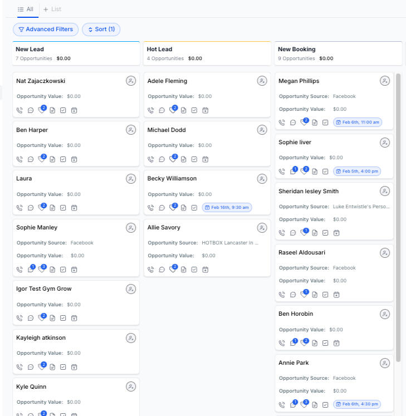
Task: Click the phone icon on Raseel Aldousari's card
Action: pyautogui.click(x=282, y=295)
